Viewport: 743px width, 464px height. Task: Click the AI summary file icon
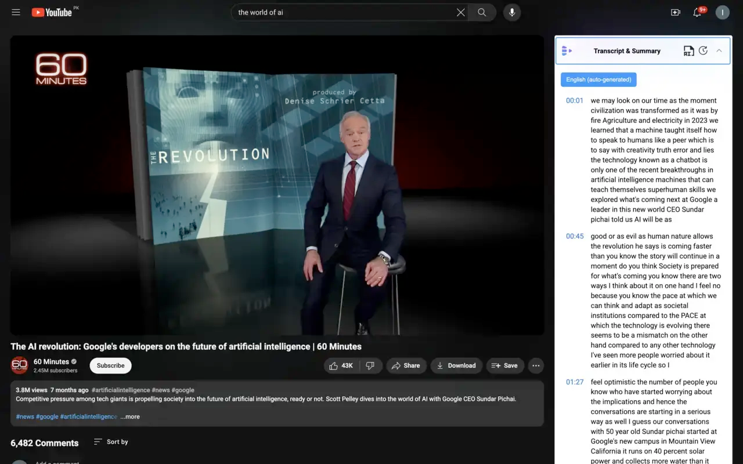tap(688, 51)
